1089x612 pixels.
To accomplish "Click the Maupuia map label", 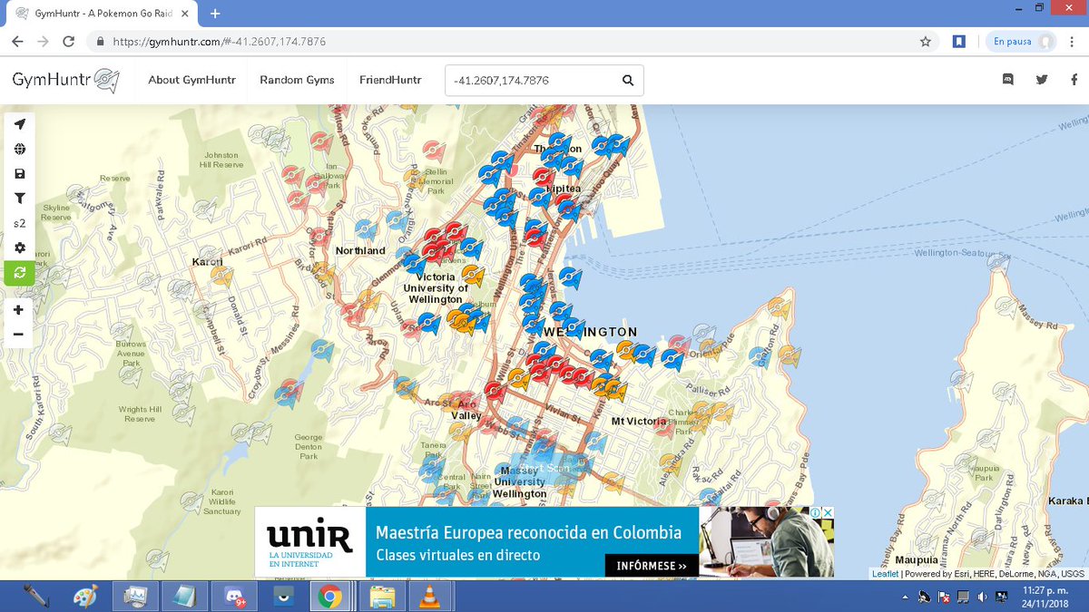I will 917,560.
